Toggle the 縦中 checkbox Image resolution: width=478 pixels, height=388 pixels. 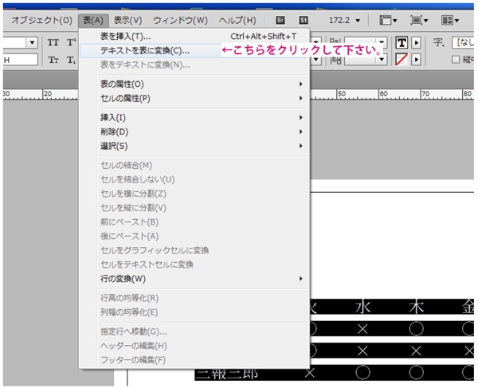pos(456,60)
